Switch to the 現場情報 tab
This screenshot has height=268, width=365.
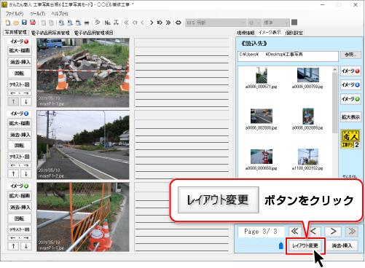246,33
